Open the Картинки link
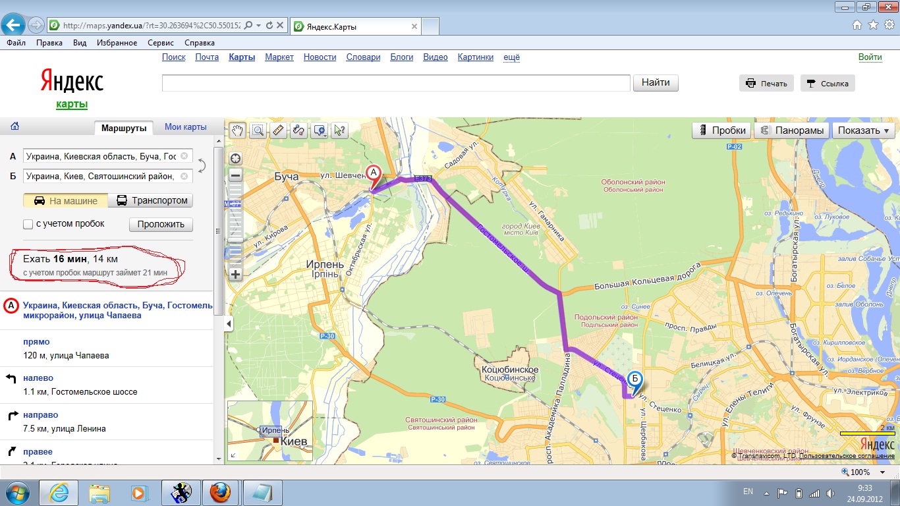Screen dimensions: 900x506 [x=475, y=57]
